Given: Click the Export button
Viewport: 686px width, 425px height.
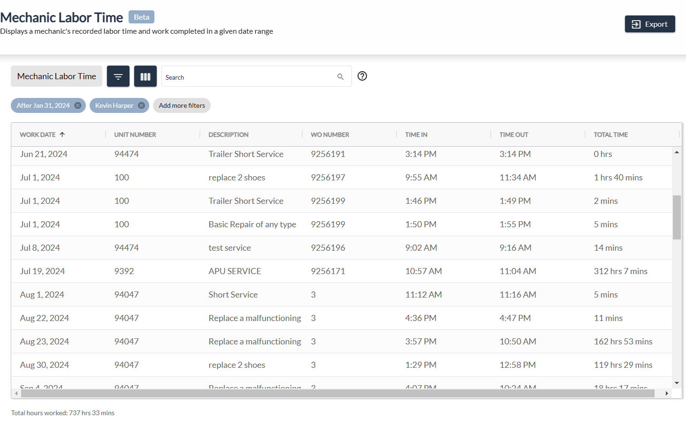Looking at the screenshot, I should (650, 24).
